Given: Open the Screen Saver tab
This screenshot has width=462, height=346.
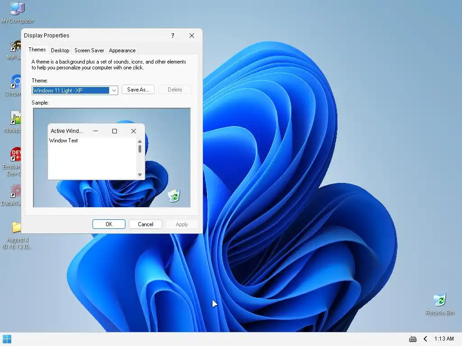Looking at the screenshot, I should pyautogui.click(x=89, y=50).
